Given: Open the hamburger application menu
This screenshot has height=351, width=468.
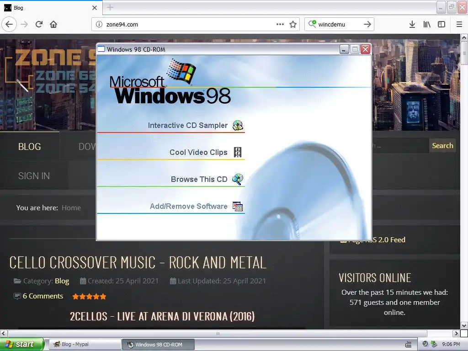Looking at the screenshot, I should 459,24.
